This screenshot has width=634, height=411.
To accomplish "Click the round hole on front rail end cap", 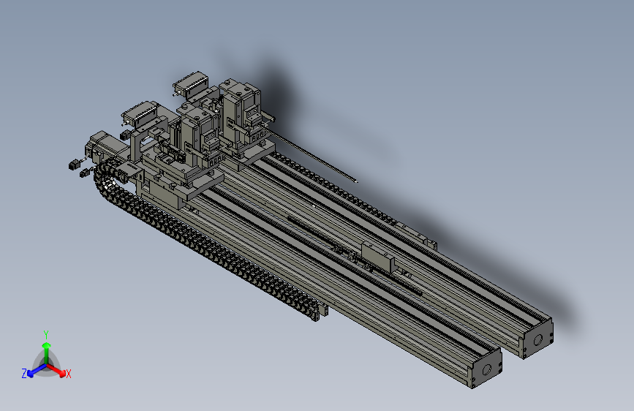I will pyautogui.click(x=486, y=369).
